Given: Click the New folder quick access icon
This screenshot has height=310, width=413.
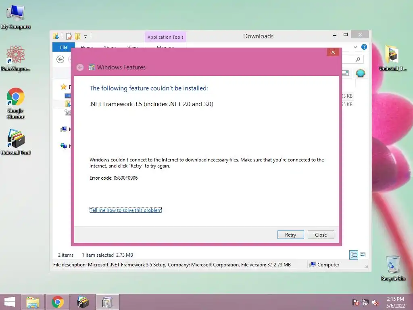Looking at the screenshot, I should pyautogui.click(x=78, y=36).
